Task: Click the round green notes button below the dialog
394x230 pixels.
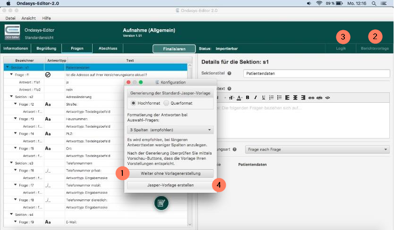Action: 161,203
